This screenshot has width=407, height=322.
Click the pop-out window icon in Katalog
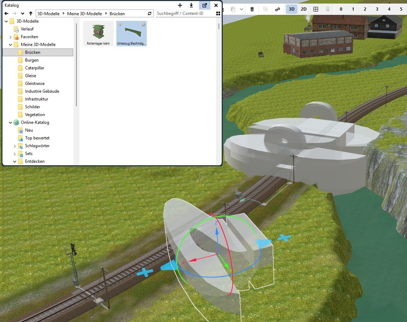coord(204,5)
